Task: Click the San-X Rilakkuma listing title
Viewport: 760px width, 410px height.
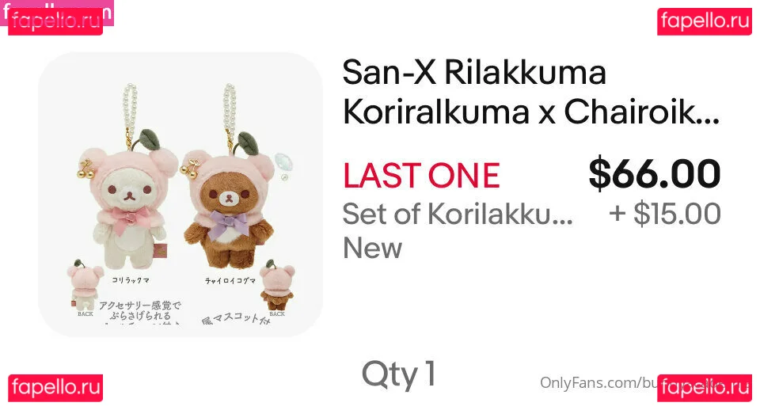Action: [x=530, y=93]
